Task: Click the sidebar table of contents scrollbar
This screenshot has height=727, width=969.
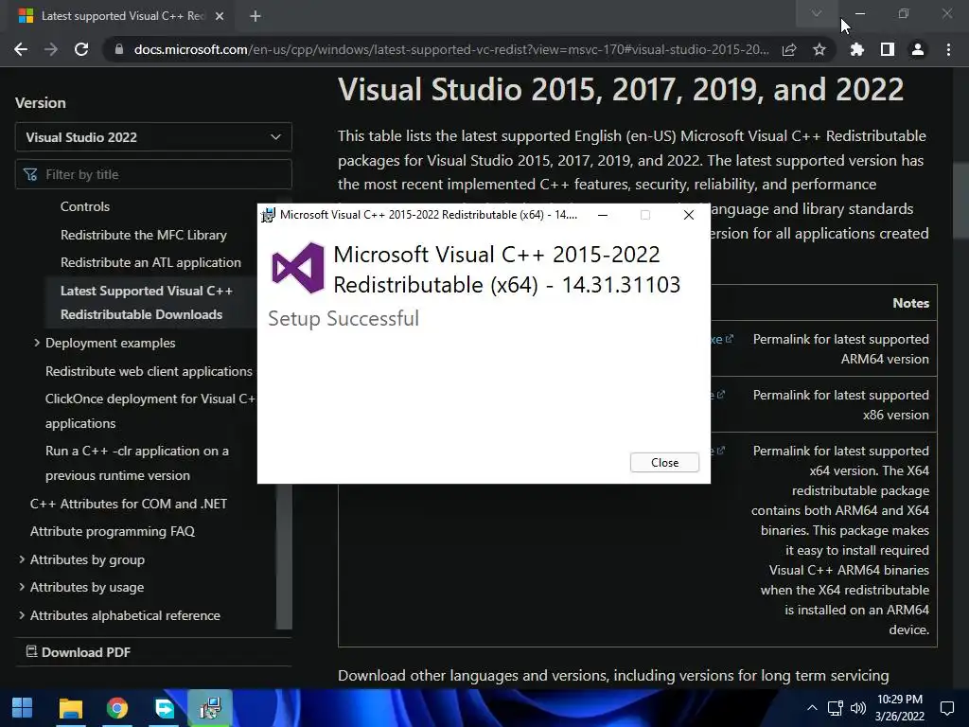Action: 284,557
